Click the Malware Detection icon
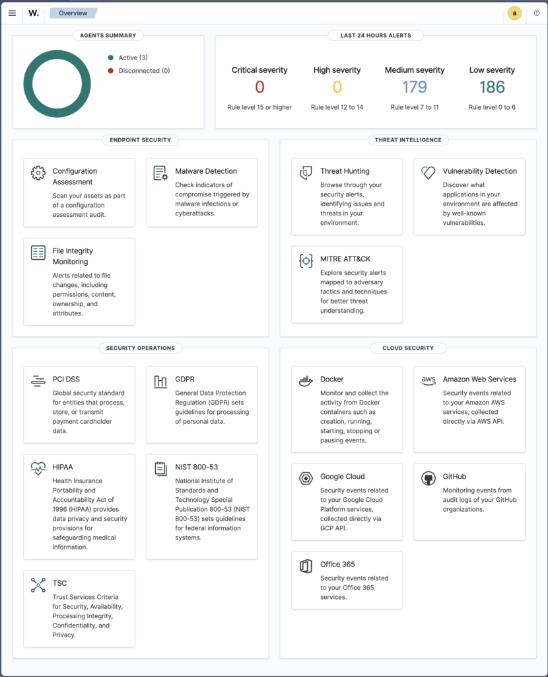548x677 pixels. (x=160, y=173)
